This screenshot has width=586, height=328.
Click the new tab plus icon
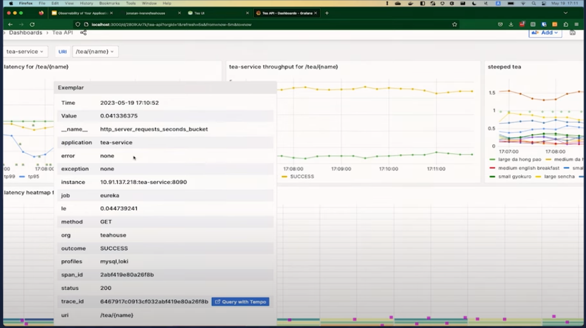[327, 13]
